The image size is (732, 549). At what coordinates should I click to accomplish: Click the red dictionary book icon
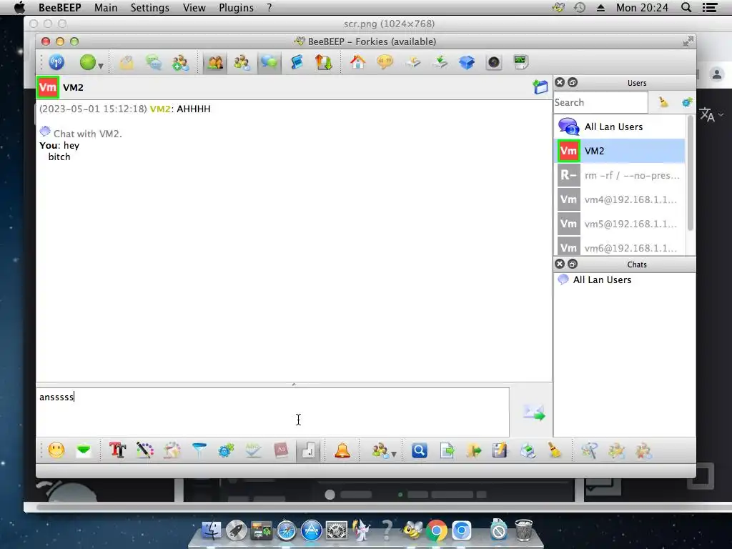click(280, 450)
